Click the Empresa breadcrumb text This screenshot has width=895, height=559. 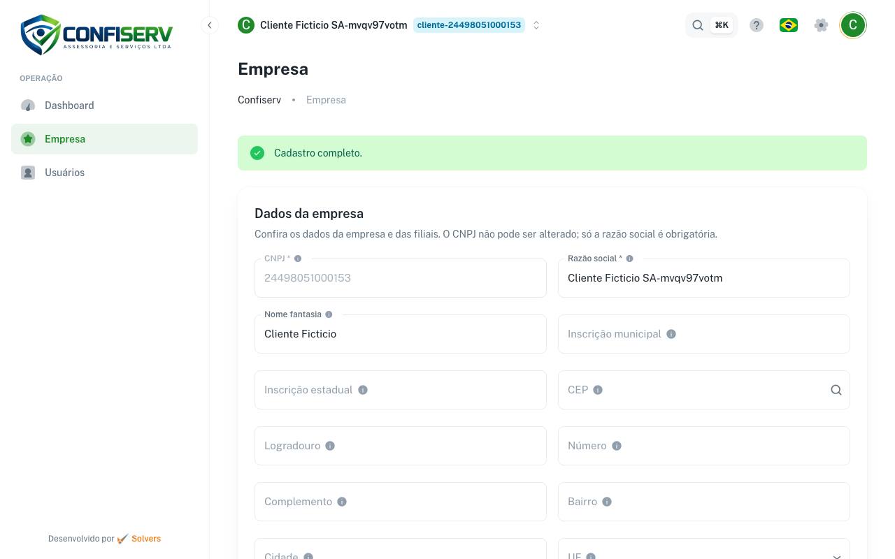click(326, 100)
